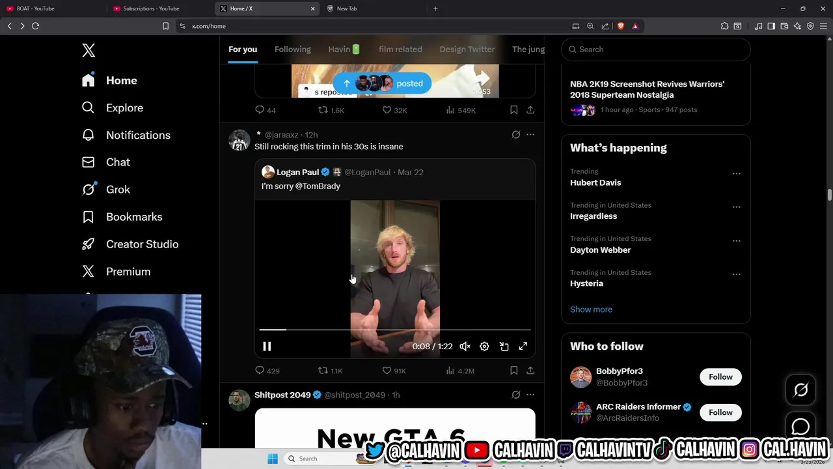
Task: Reply to the post with 44 replies
Action: pos(265,110)
